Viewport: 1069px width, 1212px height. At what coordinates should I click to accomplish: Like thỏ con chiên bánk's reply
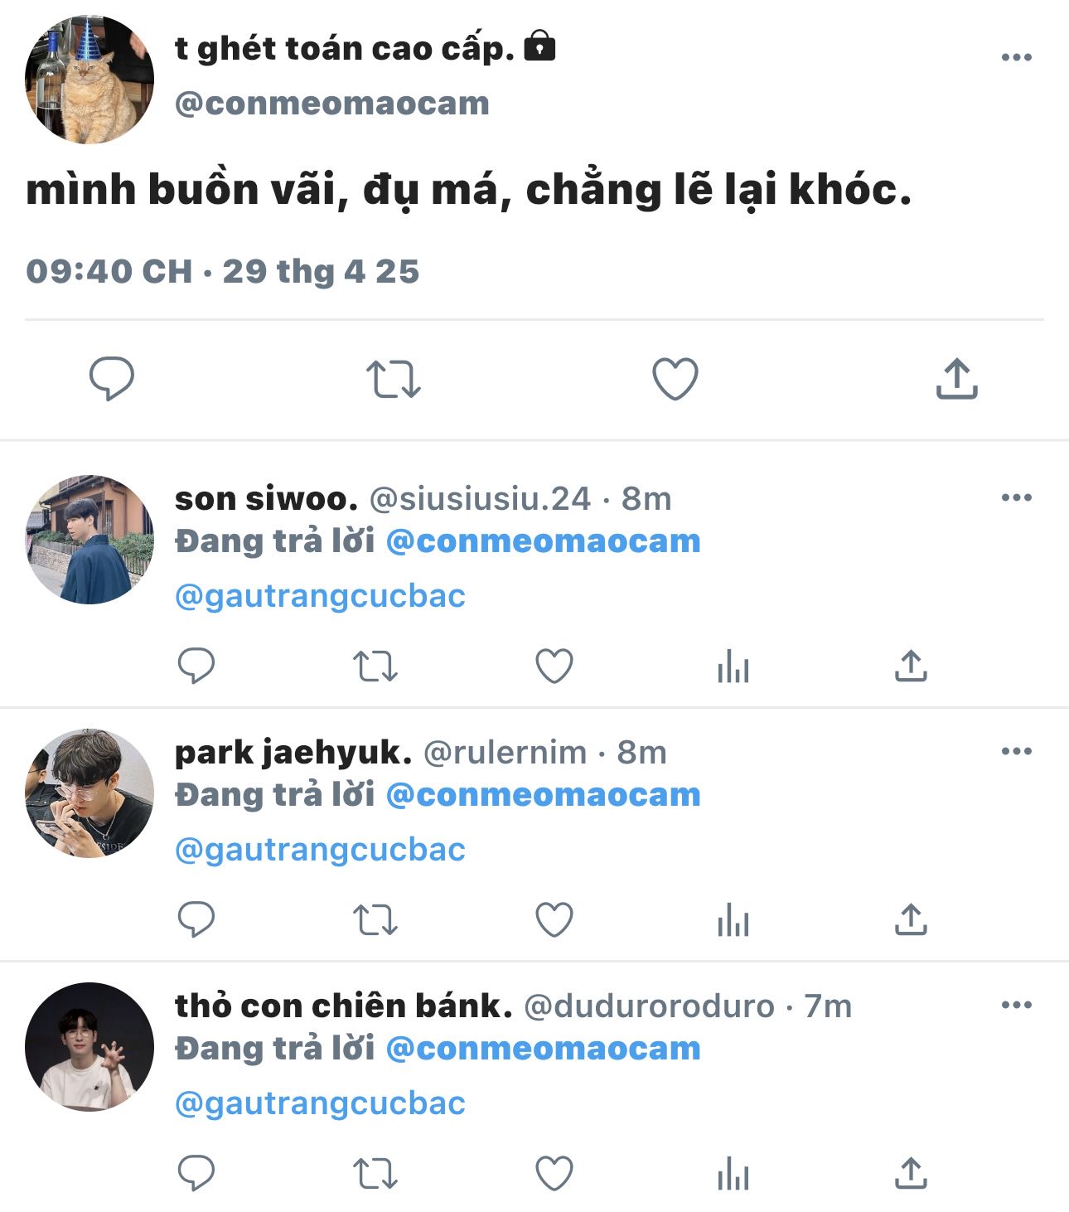(554, 1173)
